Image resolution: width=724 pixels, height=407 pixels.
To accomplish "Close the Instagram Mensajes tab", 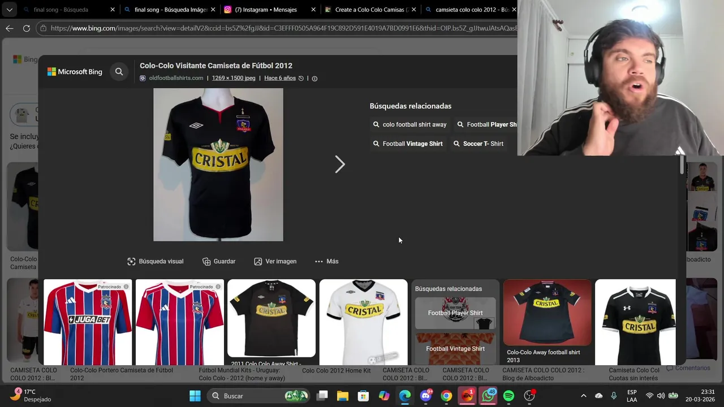I will click(313, 10).
